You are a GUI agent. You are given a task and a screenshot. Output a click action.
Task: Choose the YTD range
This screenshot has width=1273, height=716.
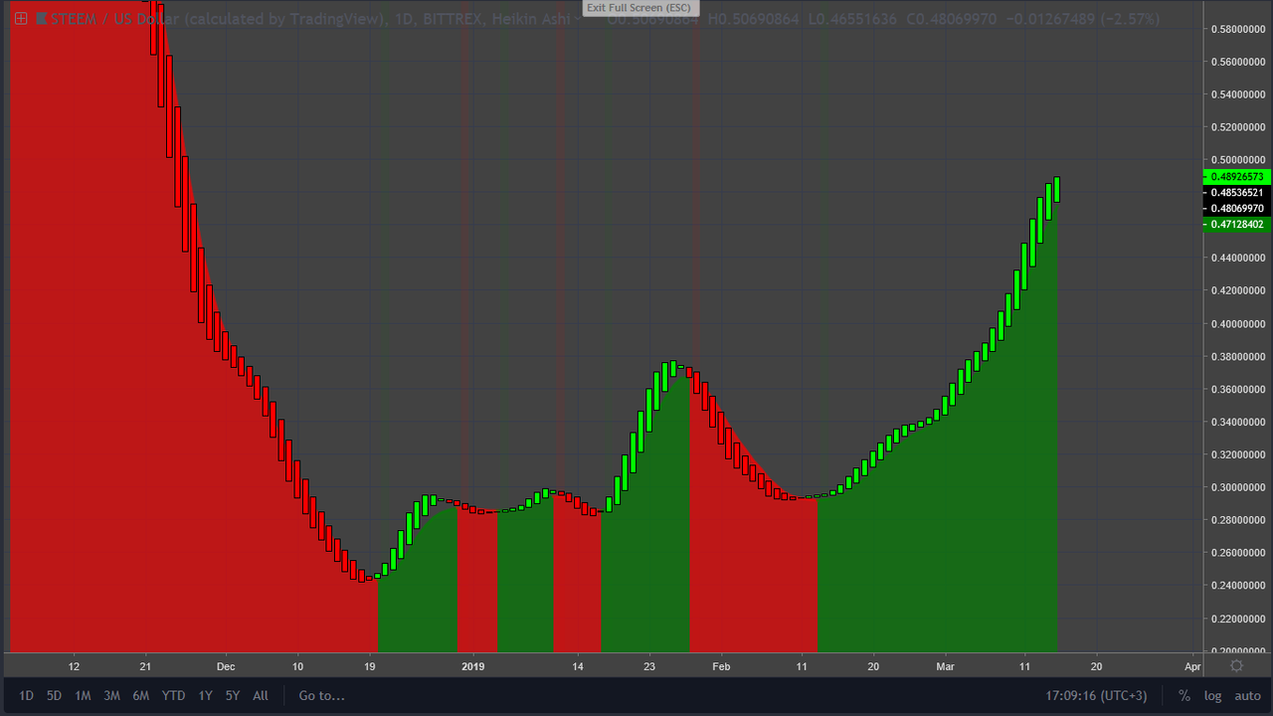173,695
